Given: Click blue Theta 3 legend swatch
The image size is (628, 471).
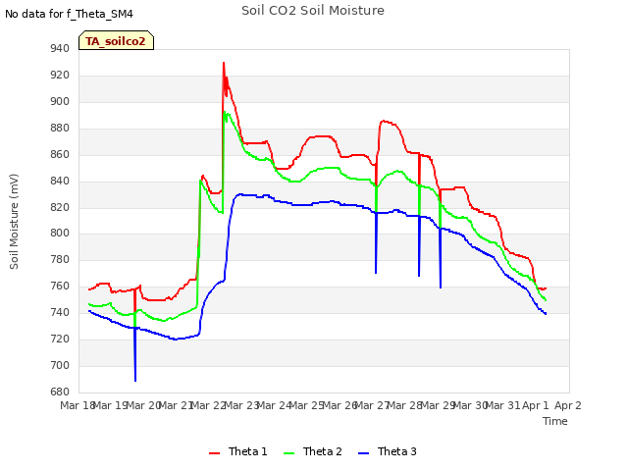Looking at the screenshot, I should pos(363,453).
